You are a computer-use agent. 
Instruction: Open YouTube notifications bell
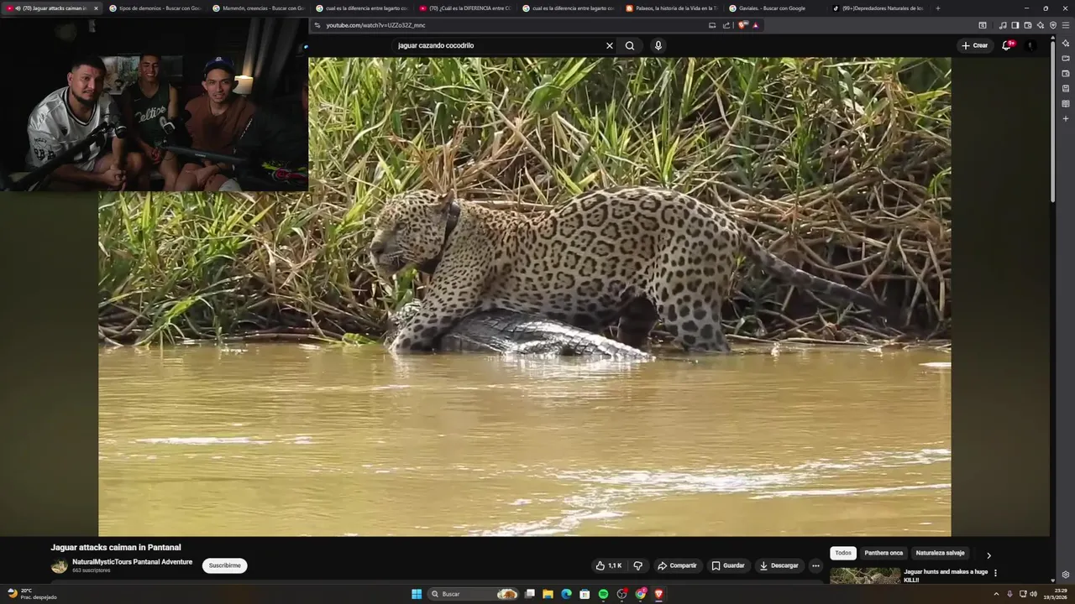tap(1007, 45)
